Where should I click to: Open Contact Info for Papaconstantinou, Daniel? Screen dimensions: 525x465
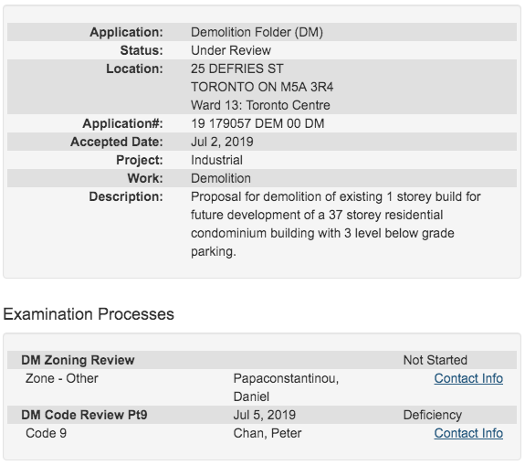click(x=468, y=378)
